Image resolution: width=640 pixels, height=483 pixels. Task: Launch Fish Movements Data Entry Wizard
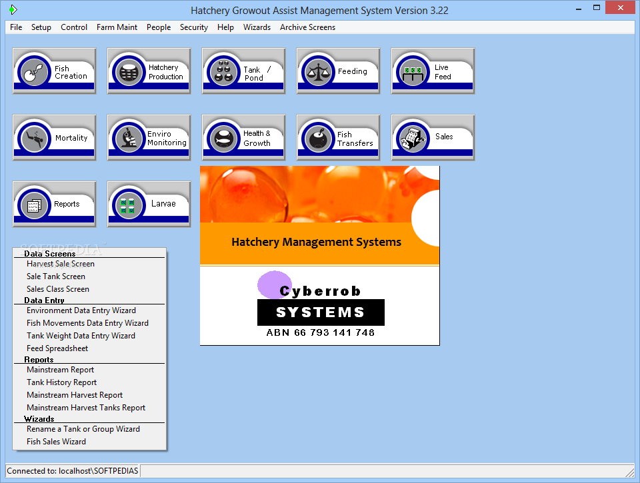click(x=87, y=323)
